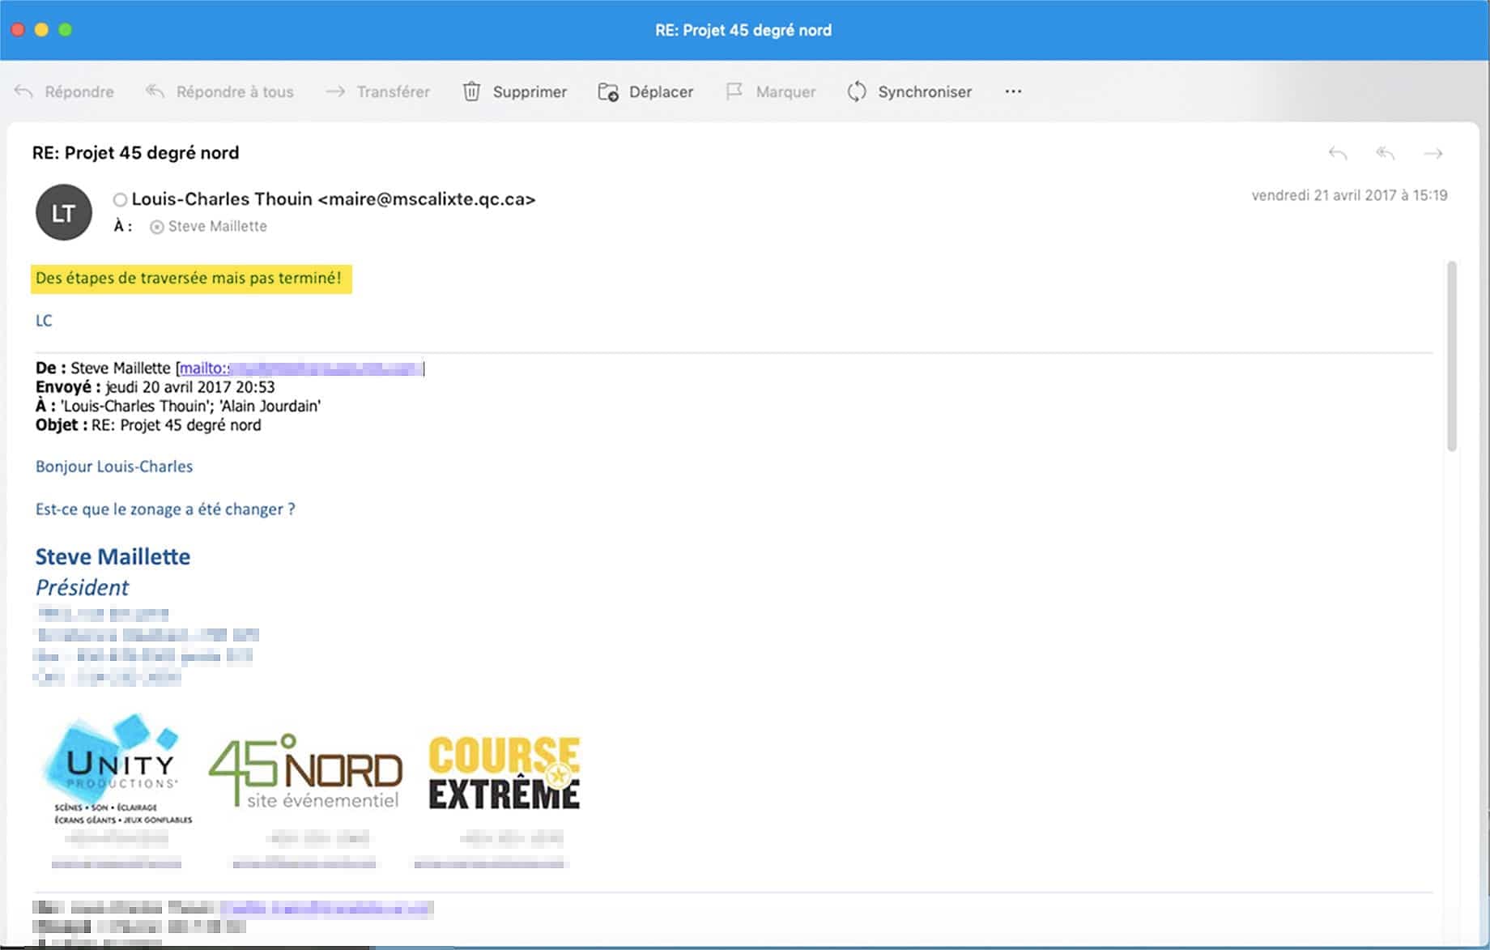Click the signature name "Steve Maillette" in bold blue
The width and height of the screenshot is (1490, 950).
pos(113,556)
